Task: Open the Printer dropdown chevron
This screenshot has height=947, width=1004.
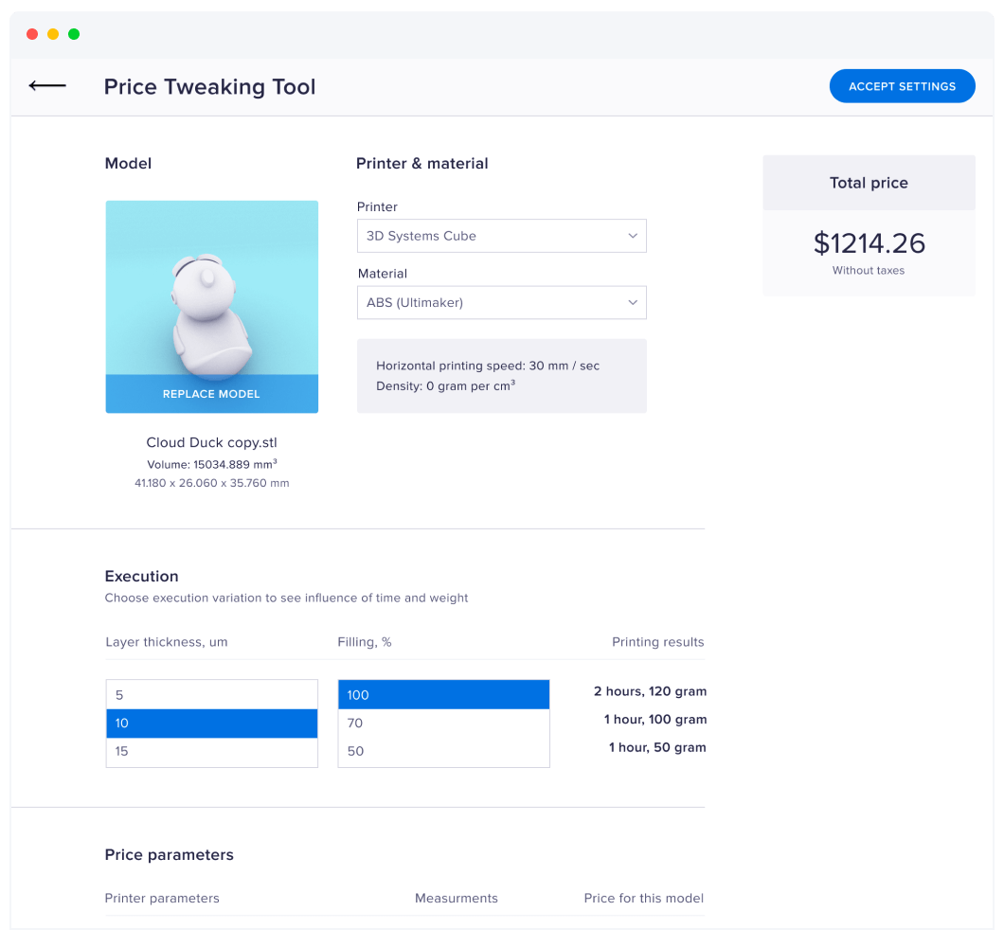Action: coord(632,236)
